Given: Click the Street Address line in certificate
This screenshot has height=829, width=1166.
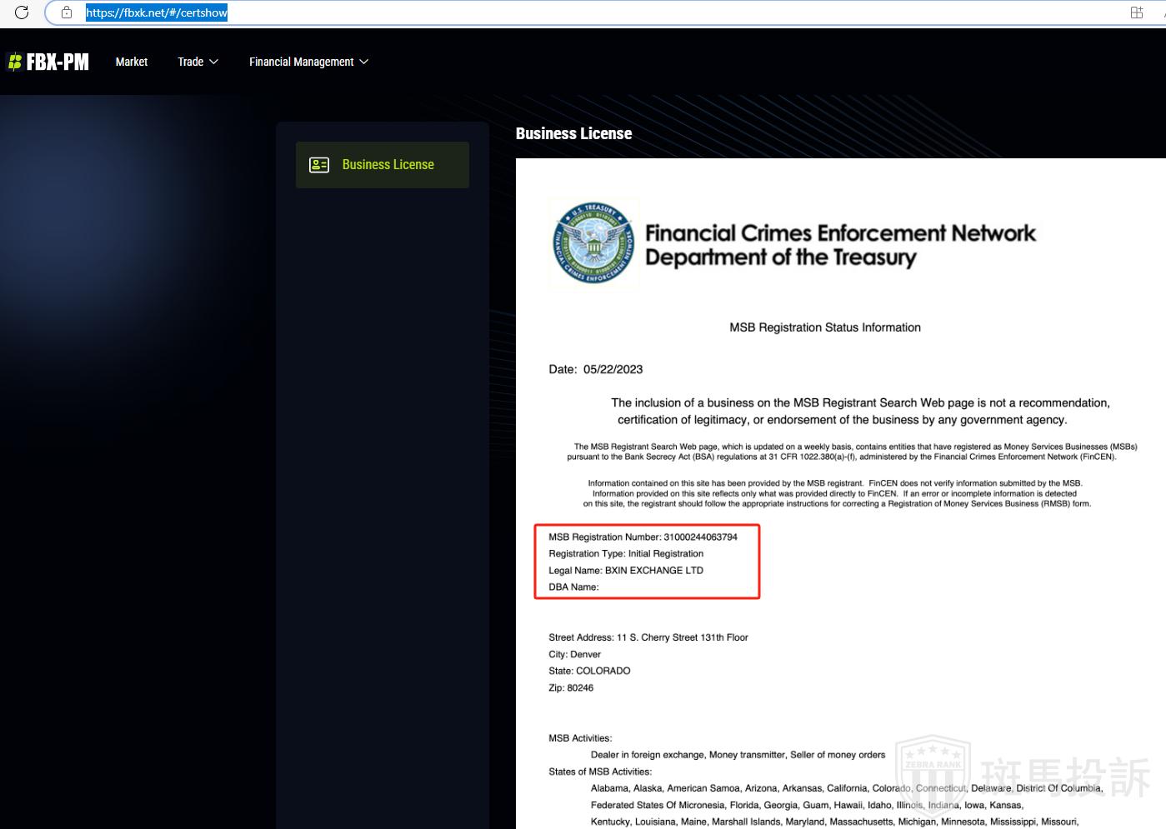Looking at the screenshot, I should pos(648,637).
